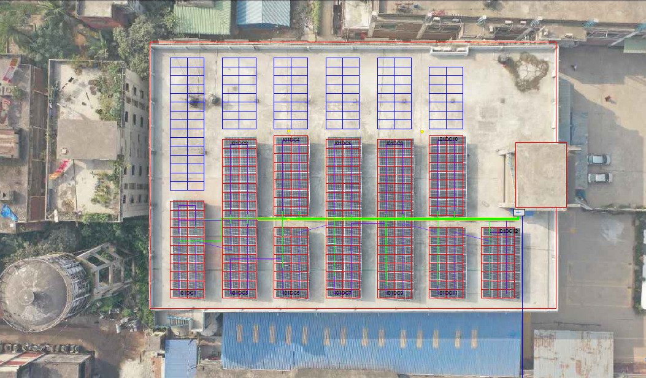Click the I01DC10 string label
The height and width of the screenshot is (378, 646).
(447, 140)
